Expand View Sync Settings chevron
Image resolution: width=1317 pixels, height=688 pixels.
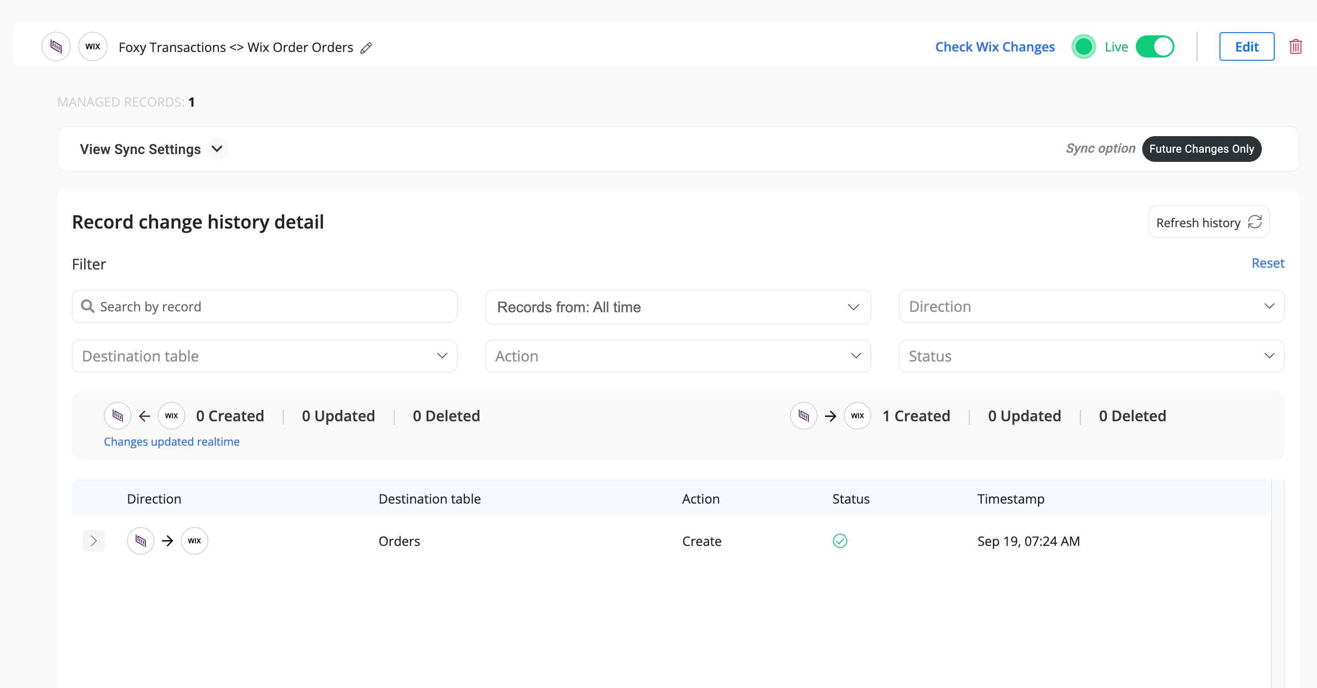pyautogui.click(x=218, y=149)
